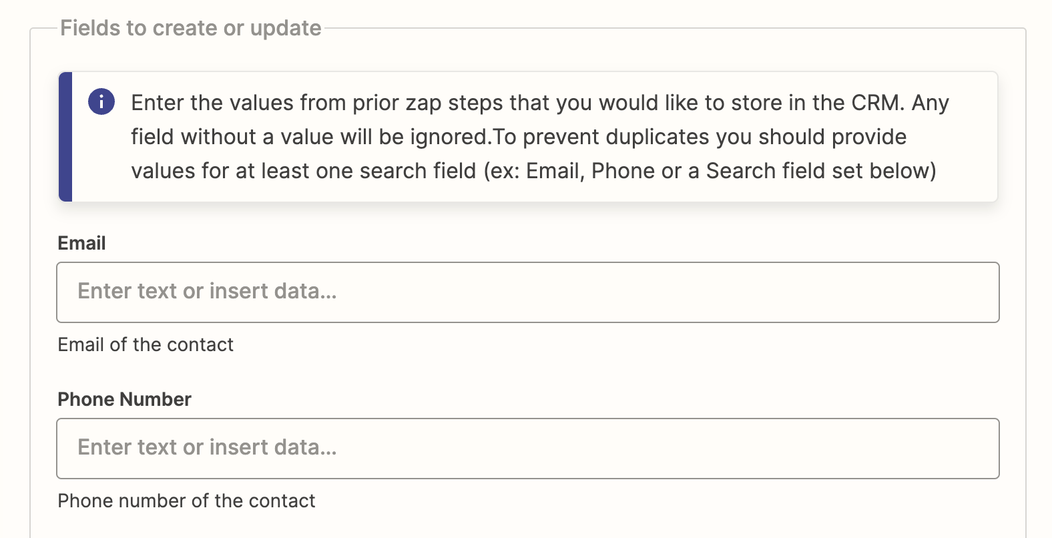This screenshot has height=538, width=1052.
Task: Click the bold Phone Number field label
Action: [x=124, y=399]
